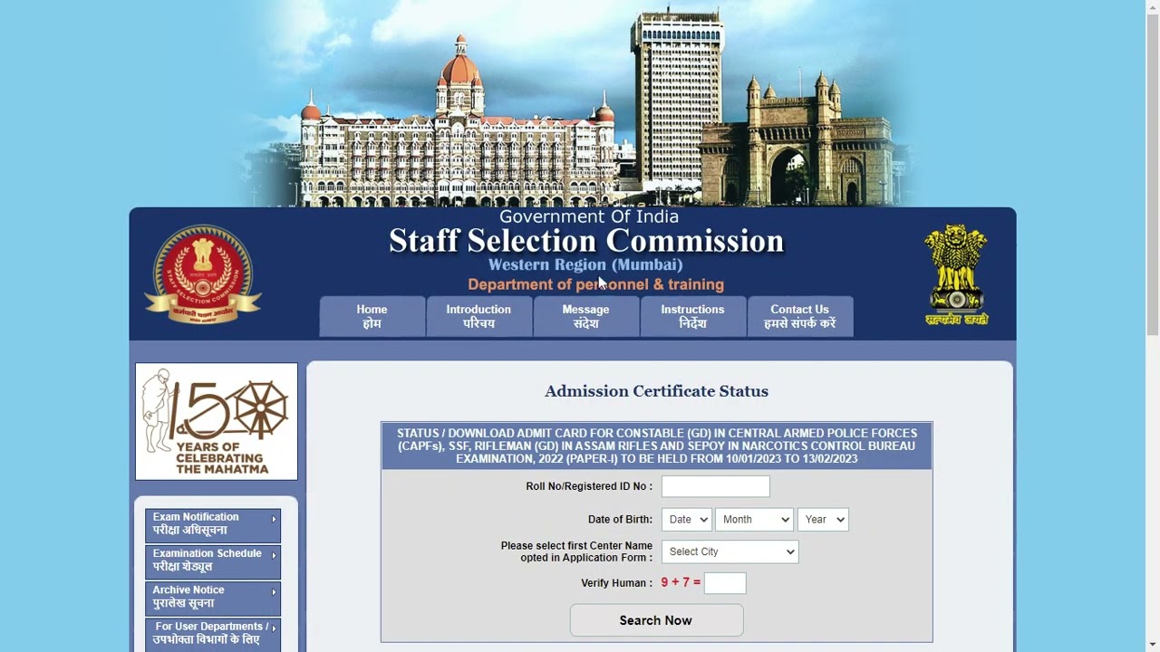Click the first Center Name label text

tap(576, 551)
